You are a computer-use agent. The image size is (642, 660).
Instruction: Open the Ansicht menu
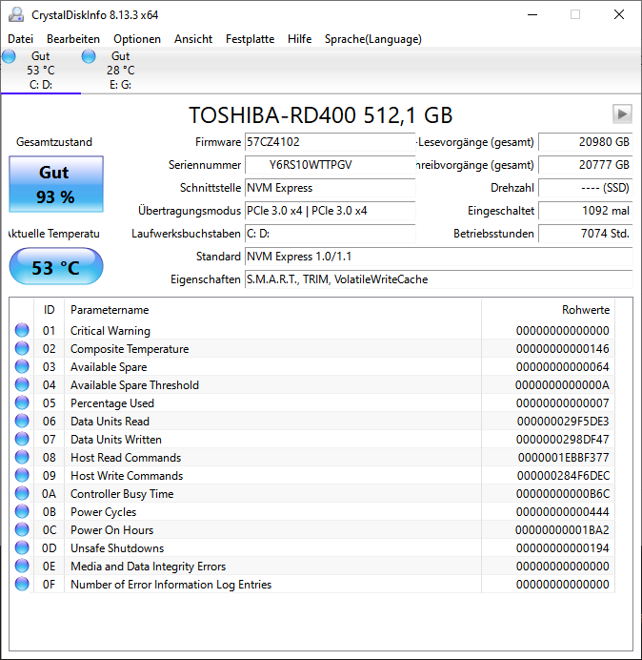193,39
